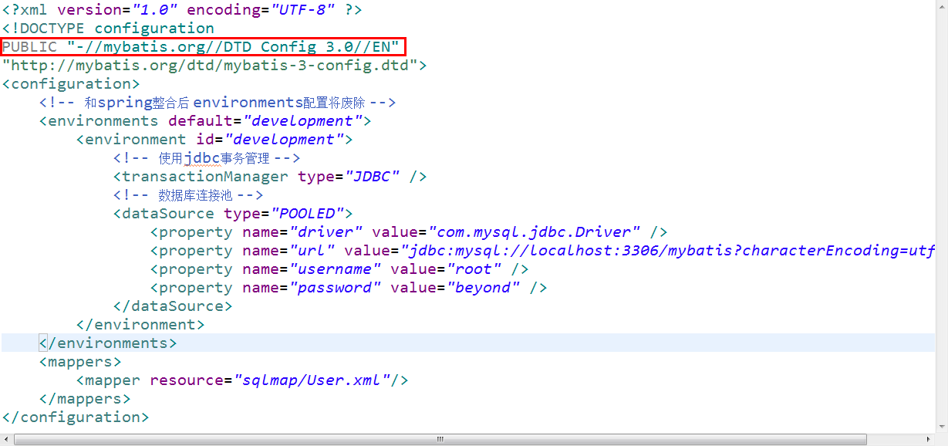The width and height of the screenshot is (948, 446).
Task: Select the value "com.mysql.jdbc.Driver"
Action: tap(534, 232)
